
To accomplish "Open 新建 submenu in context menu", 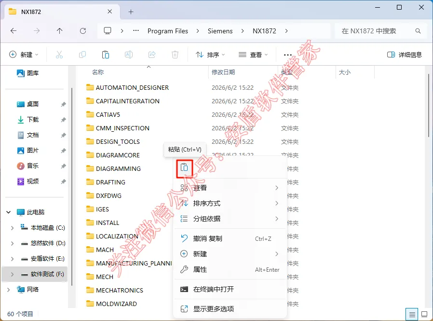I will click(x=230, y=254).
